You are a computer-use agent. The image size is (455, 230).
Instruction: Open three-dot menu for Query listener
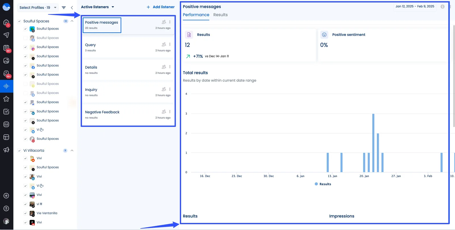[170, 44]
